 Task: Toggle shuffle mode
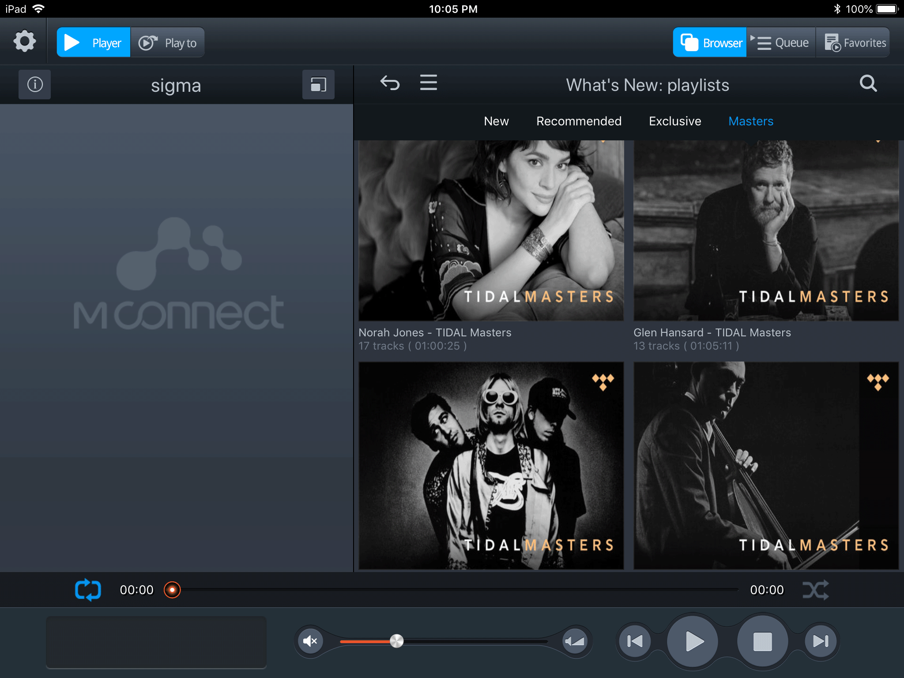click(815, 590)
